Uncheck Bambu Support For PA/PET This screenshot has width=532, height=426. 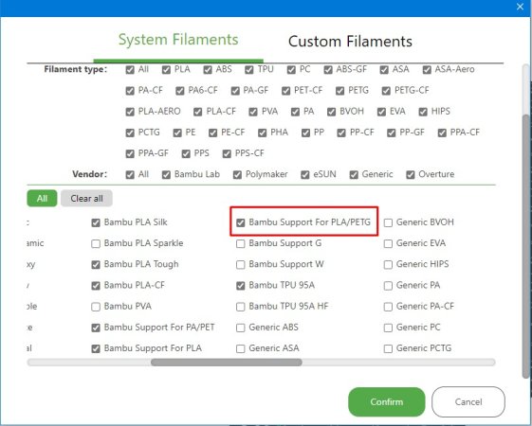96,328
